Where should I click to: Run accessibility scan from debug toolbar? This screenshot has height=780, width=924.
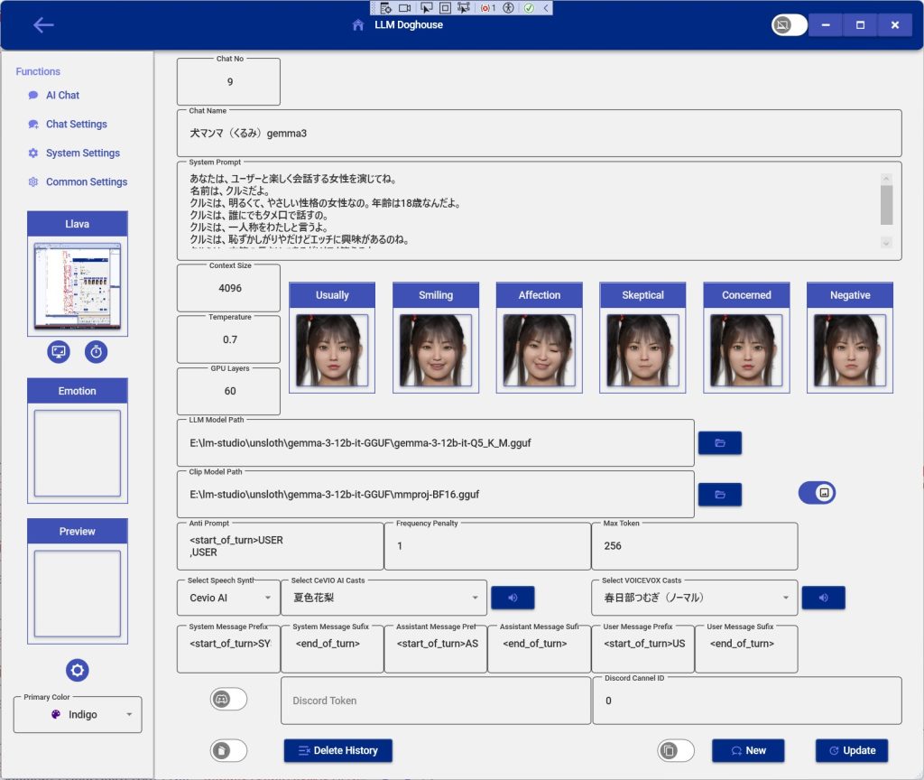509,7
